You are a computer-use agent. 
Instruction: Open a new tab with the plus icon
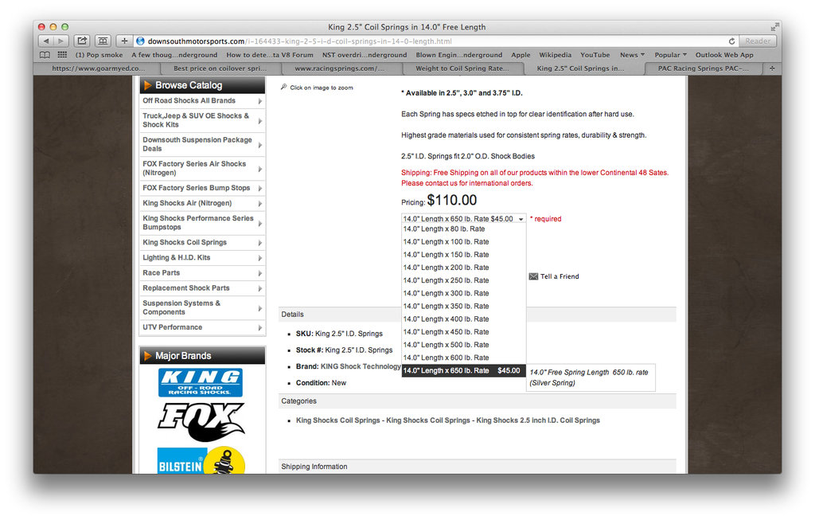(x=772, y=68)
